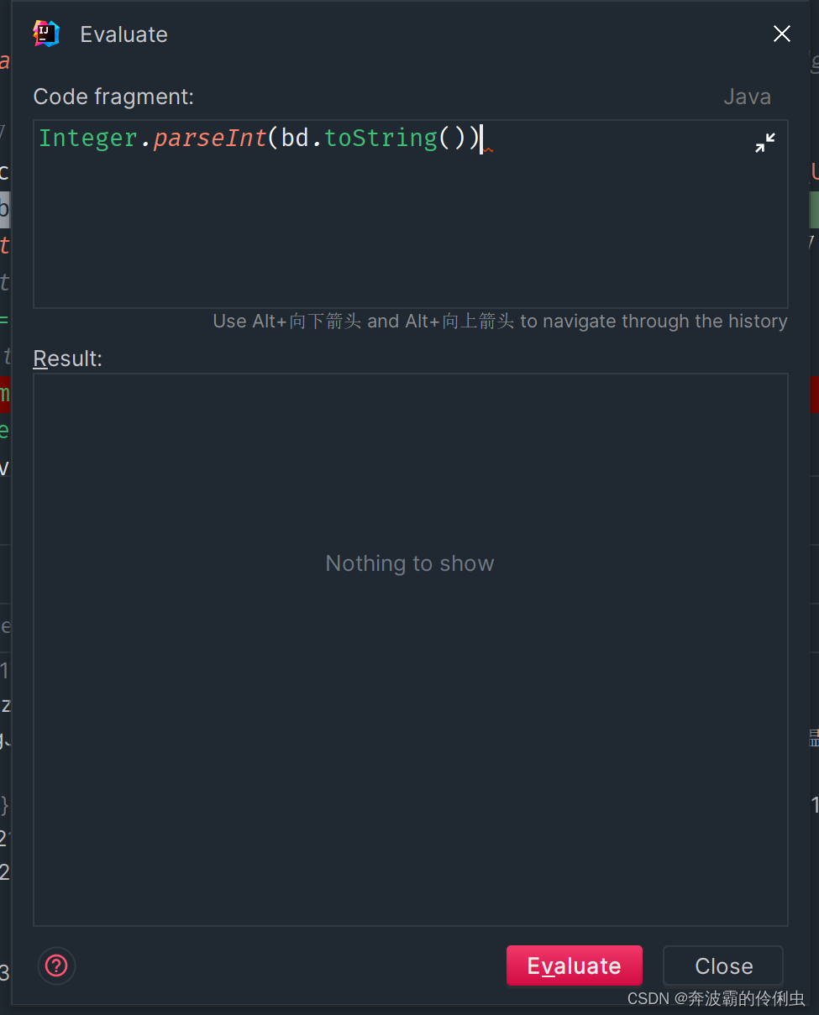
Task: Click the Result: label
Action: pyautogui.click(x=67, y=358)
